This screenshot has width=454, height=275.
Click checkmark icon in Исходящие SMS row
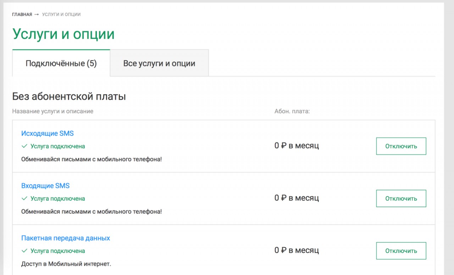pos(24,146)
